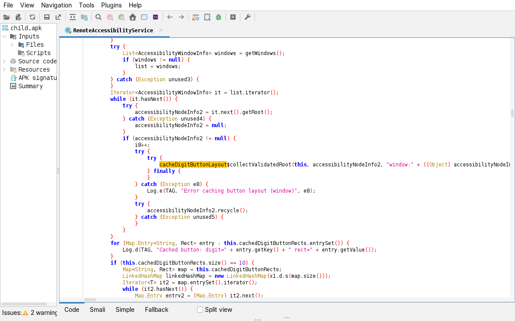The height and width of the screenshot is (321, 515).
Task: Open the Help menu
Action: (135, 5)
